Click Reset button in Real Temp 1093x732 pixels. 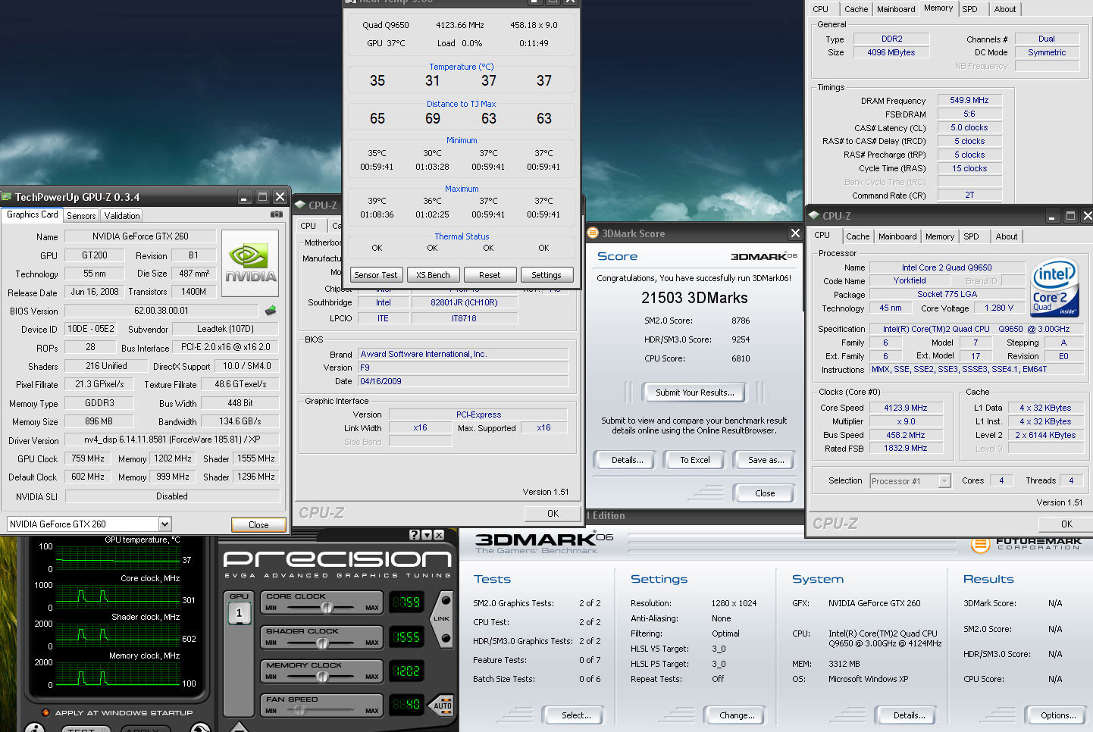(490, 275)
